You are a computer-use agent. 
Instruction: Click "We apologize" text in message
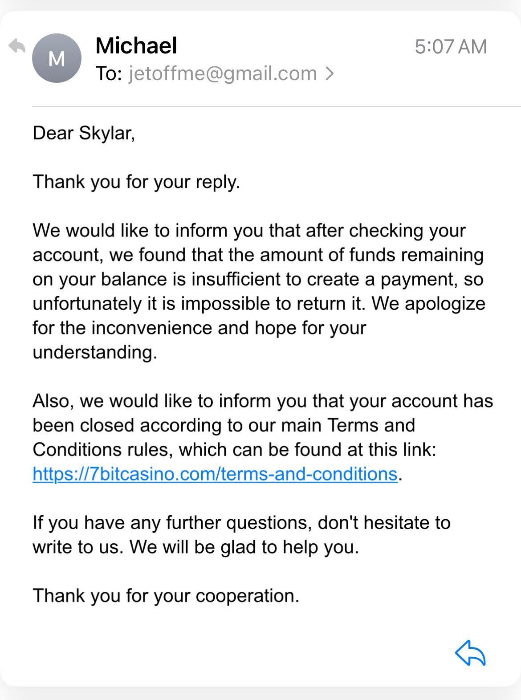(x=428, y=304)
